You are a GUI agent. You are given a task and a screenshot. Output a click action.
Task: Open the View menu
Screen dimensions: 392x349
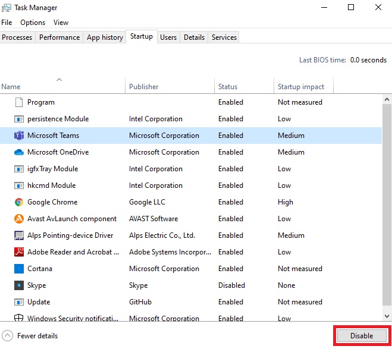click(61, 23)
